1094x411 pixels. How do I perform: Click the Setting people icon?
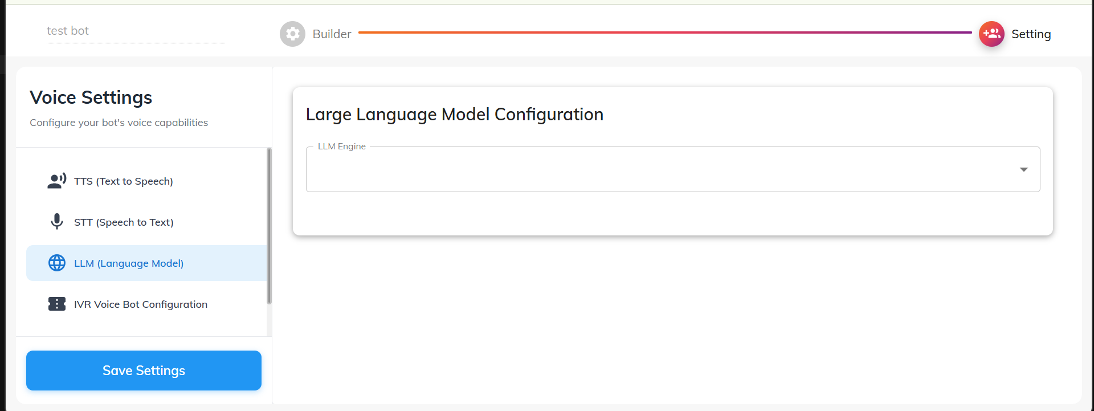click(991, 34)
